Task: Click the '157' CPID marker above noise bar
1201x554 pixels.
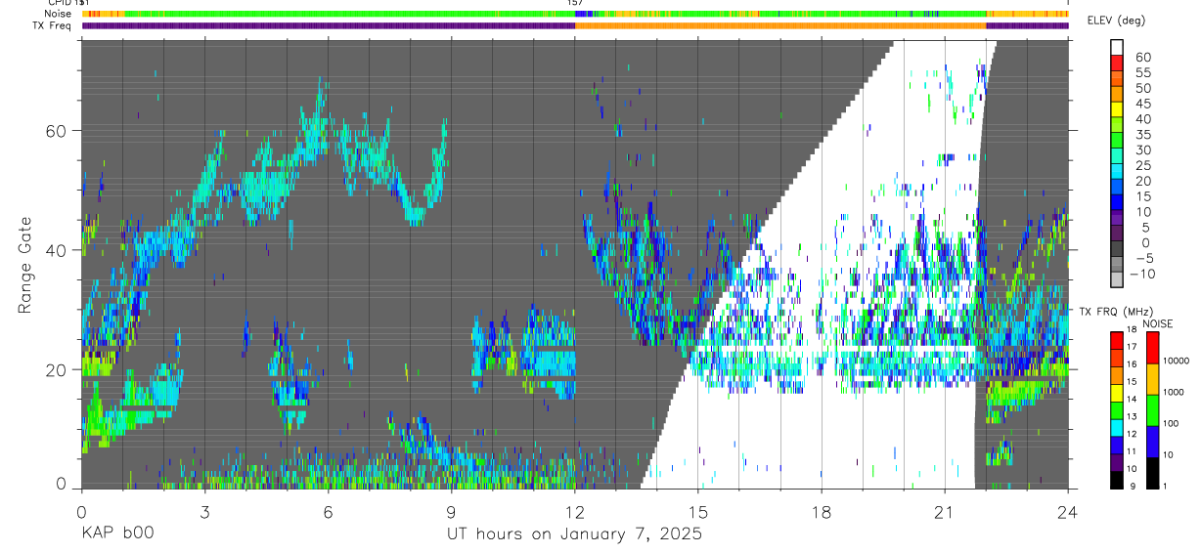Action: (x=575, y=3)
